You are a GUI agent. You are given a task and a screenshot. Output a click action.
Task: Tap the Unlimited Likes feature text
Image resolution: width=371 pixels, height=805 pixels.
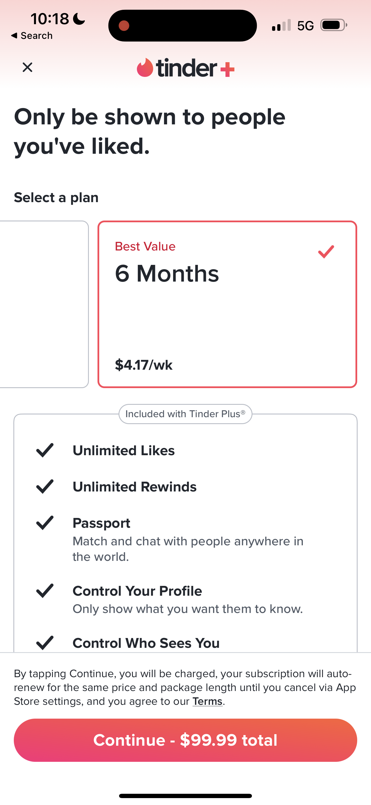124,451
